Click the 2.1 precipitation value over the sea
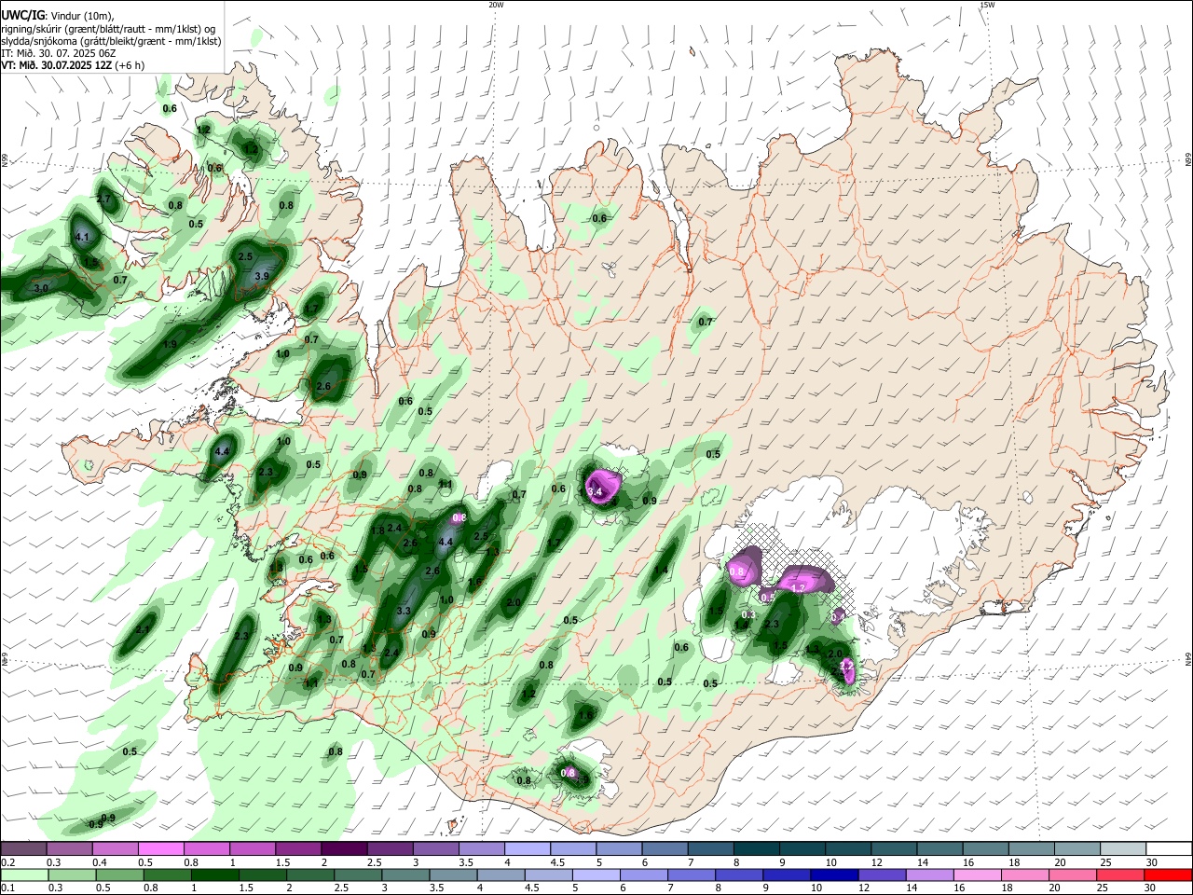Viewport: 1193px width, 895px height. tap(143, 630)
